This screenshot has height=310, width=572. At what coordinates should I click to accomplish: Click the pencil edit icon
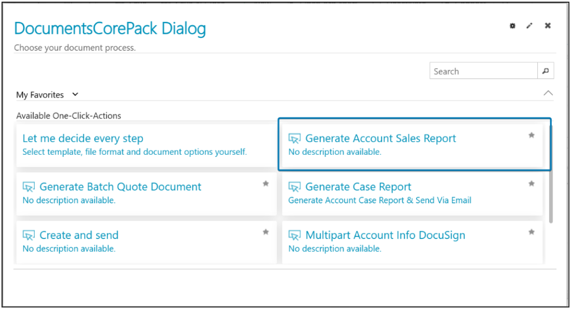click(x=530, y=26)
